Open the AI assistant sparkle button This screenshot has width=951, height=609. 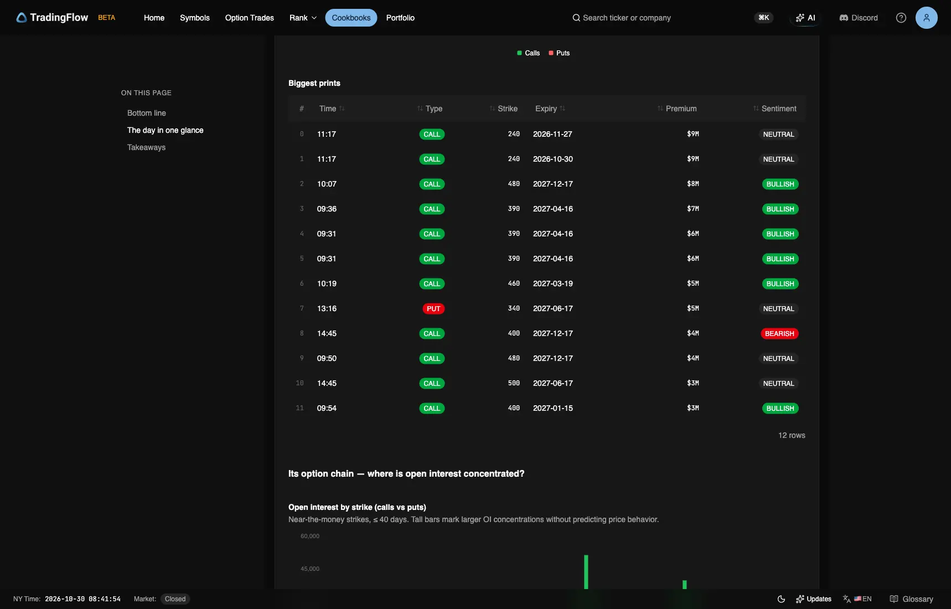pos(805,18)
